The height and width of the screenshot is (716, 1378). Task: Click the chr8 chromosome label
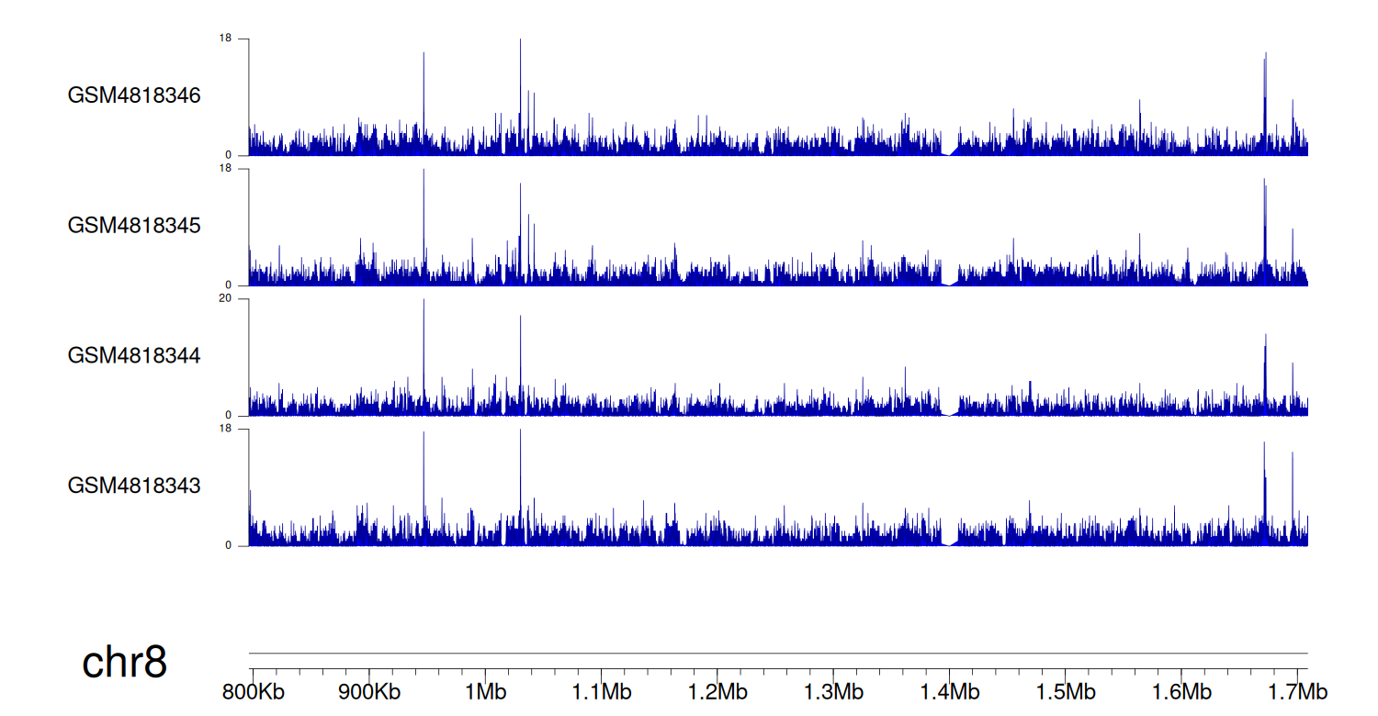coord(124,663)
